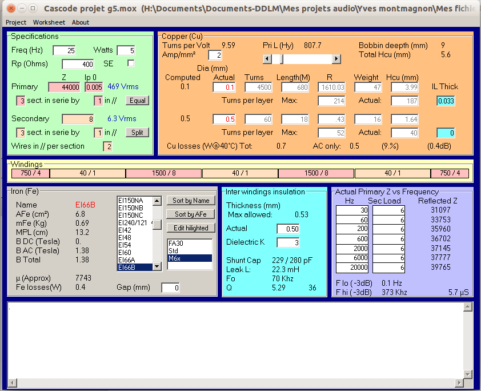481x391 pixels.
Task: Click the Edit hilighted button
Action: tap(191, 228)
